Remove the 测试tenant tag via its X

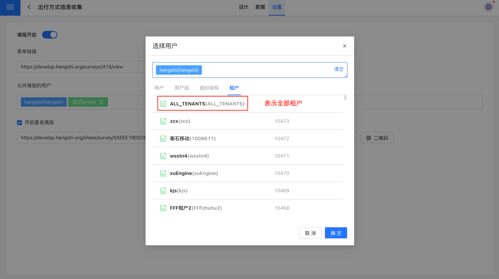coord(101,102)
